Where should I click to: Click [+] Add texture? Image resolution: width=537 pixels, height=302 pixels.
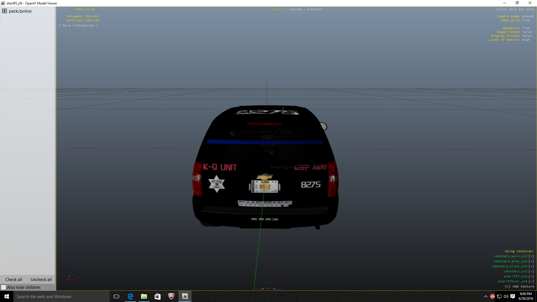(519, 286)
